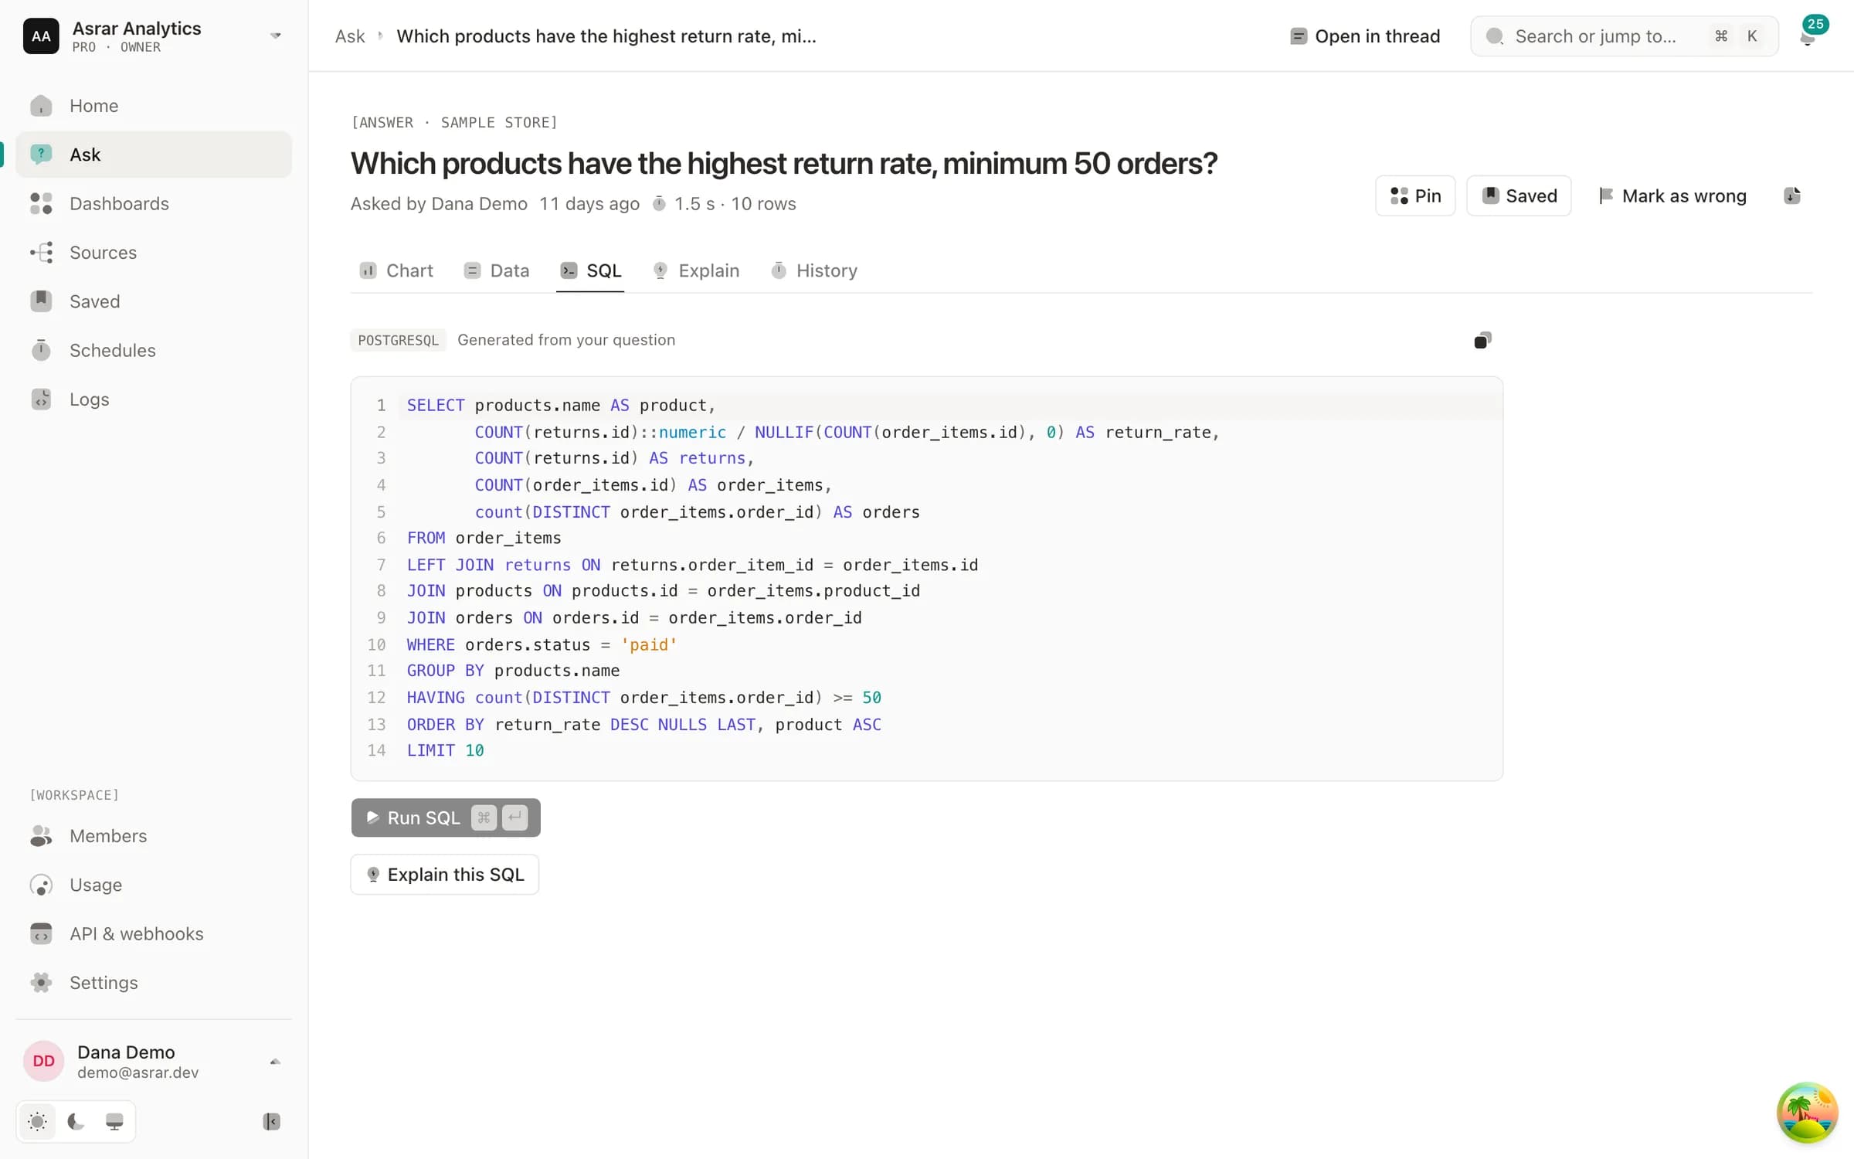Click line 10 WHERE orders.status clause
Viewport: 1854px width, 1159px height.
pos(542,644)
